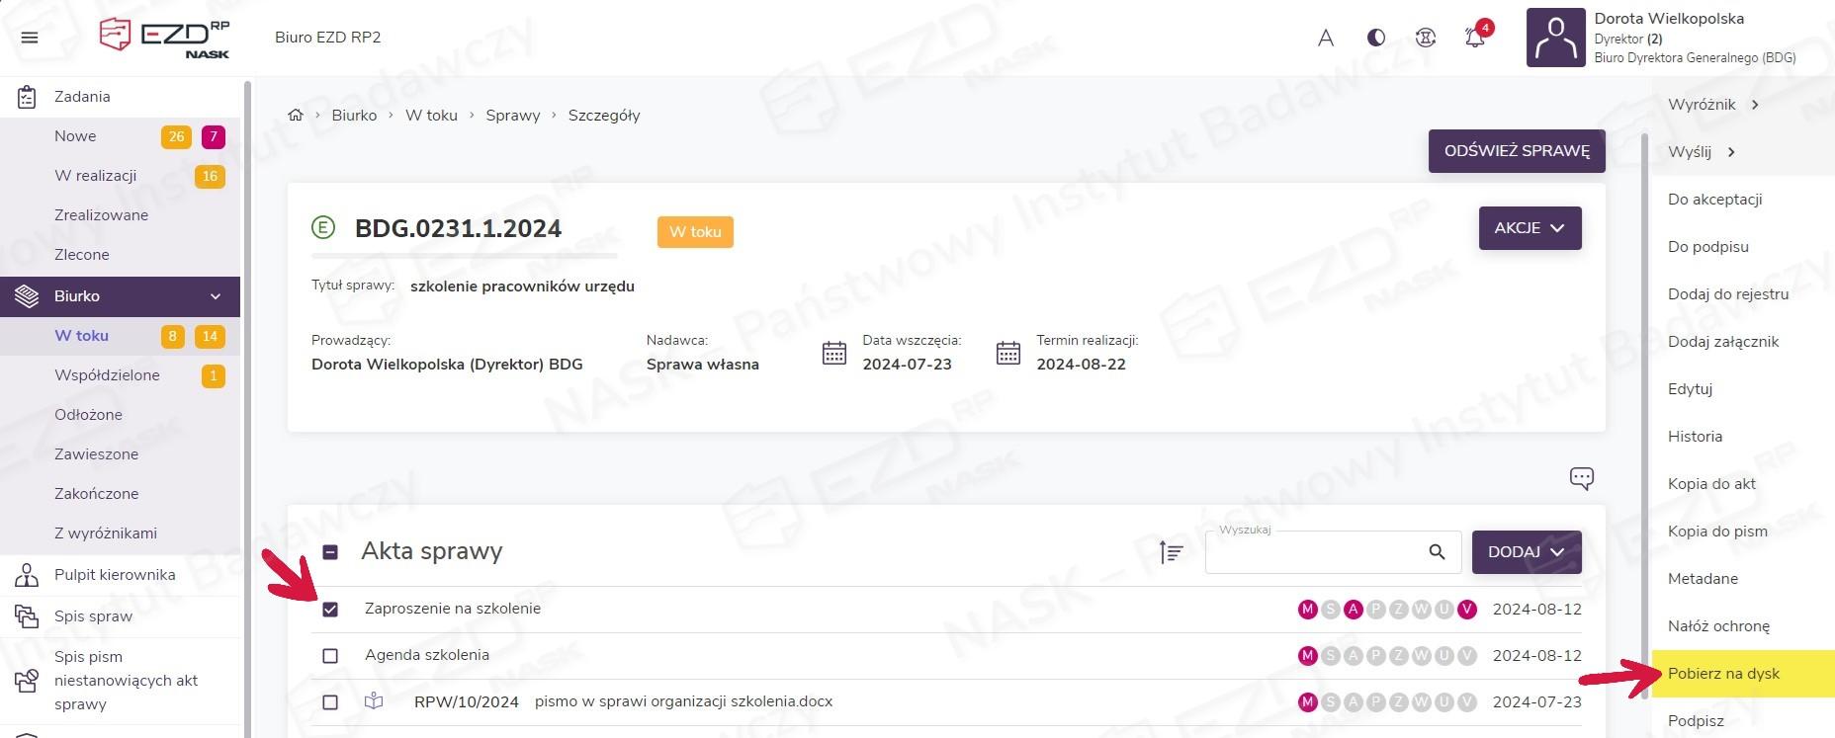Click the ODŚWIEŻ SPRAWĘ button
This screenshot has height=738, width=1835.
pyautogui.click(x=1516, y=151)
